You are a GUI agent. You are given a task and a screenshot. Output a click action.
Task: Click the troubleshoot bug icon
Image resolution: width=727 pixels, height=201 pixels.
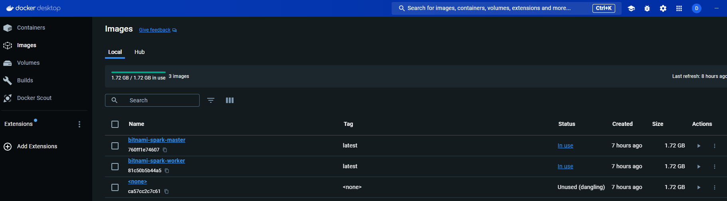click(x=647, y=8)
